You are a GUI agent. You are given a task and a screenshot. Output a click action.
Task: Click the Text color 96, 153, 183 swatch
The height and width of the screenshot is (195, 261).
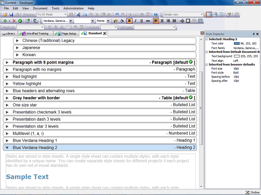[237, 43]
